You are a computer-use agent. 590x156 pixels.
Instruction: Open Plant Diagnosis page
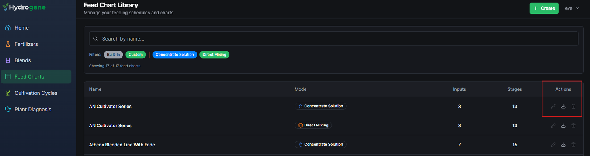coord(36,109)
